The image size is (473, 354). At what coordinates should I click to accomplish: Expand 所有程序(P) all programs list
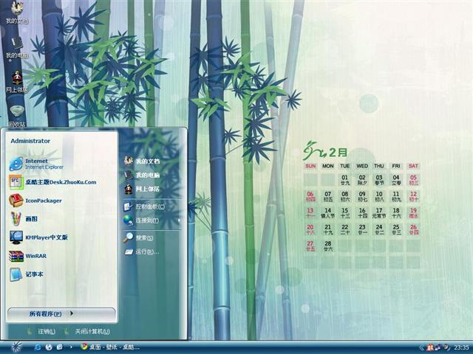61,314
